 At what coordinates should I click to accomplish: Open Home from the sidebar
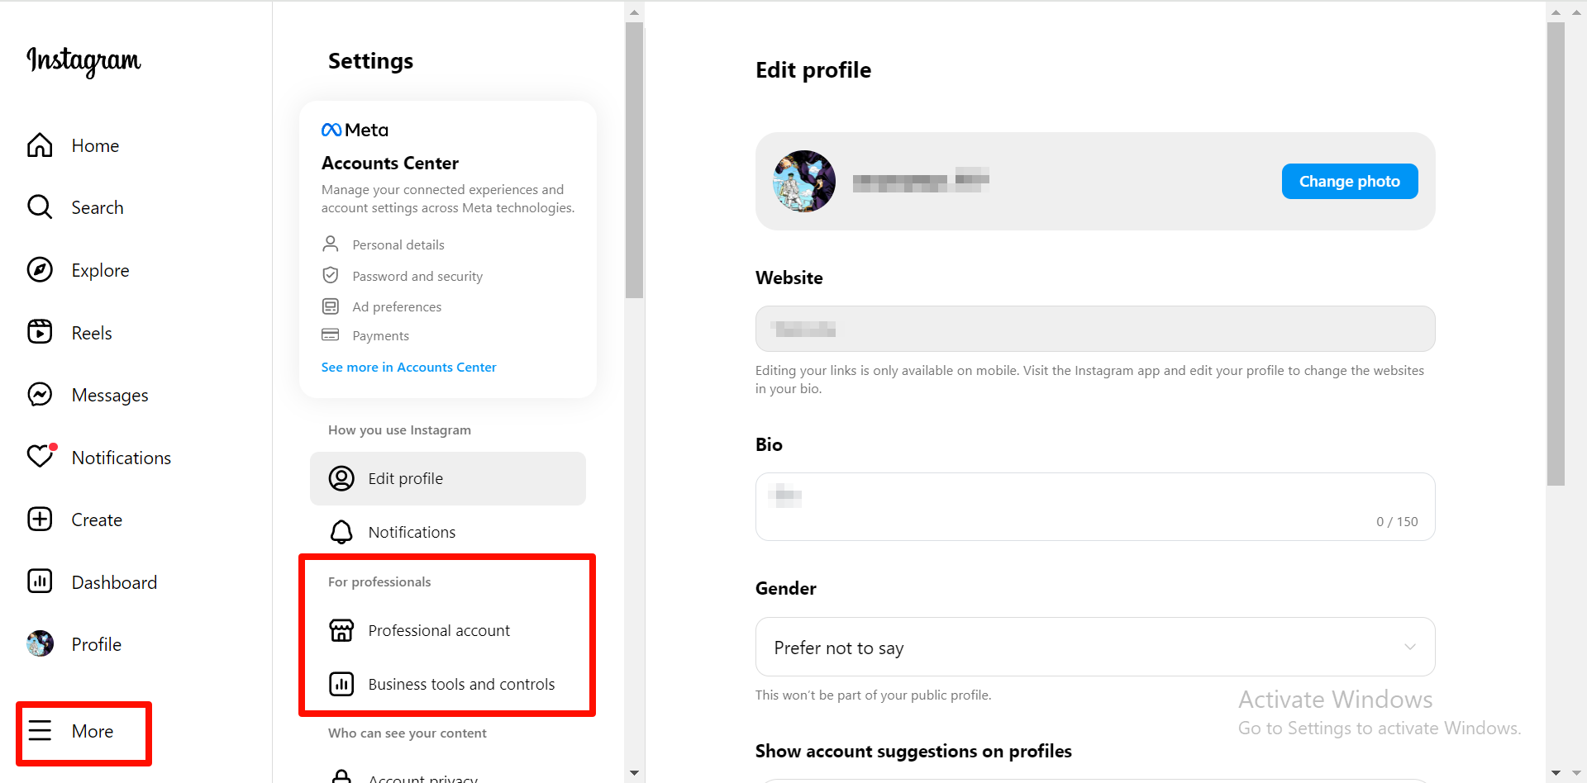click(x=40, y=145)
